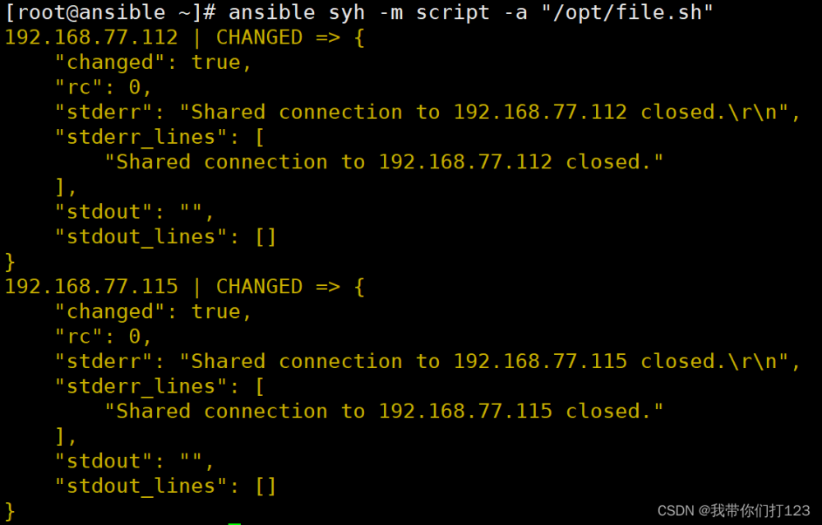The image size is (822, 525).
Task: Click second host's "stdout_lines": [] line
Action: [x=166, y=486]
